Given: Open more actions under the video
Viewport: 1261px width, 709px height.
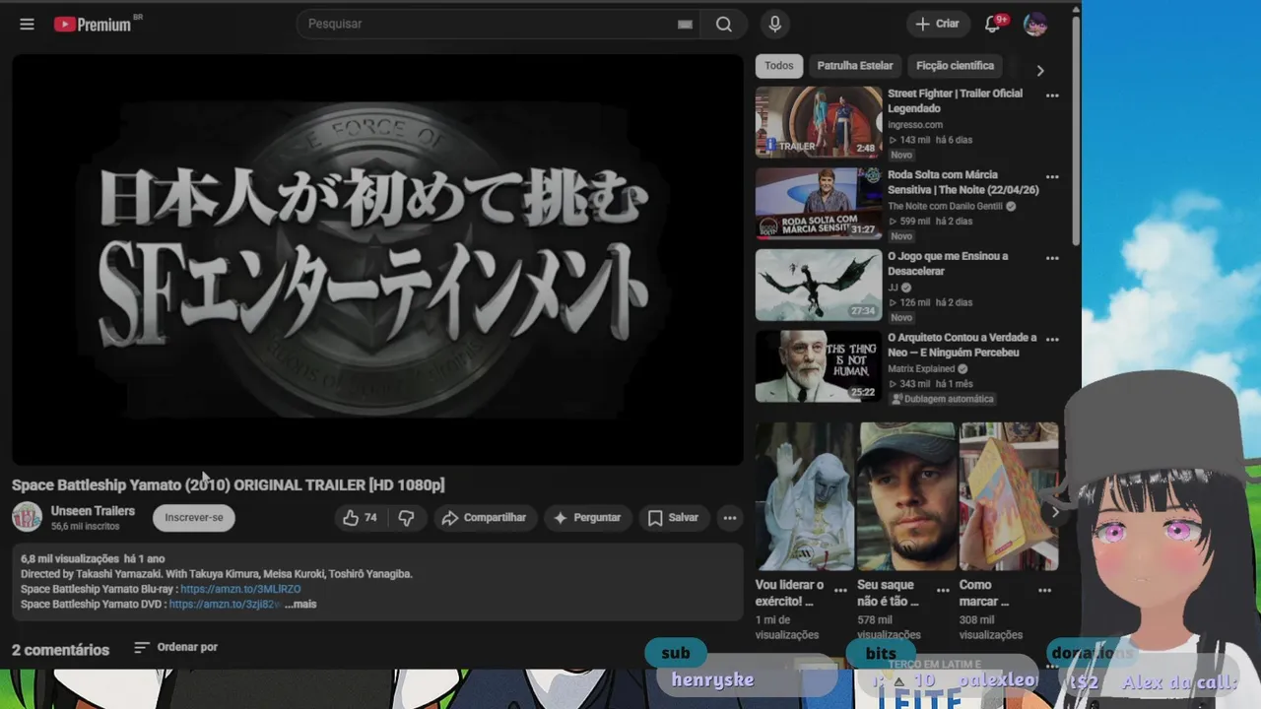Looking at the screenshot, I should point(729,517).
